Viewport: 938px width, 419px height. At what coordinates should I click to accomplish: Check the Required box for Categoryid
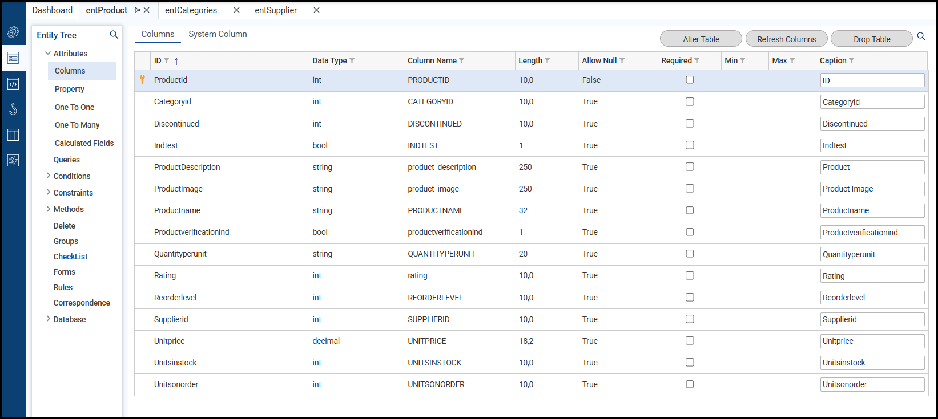point(690,101)
